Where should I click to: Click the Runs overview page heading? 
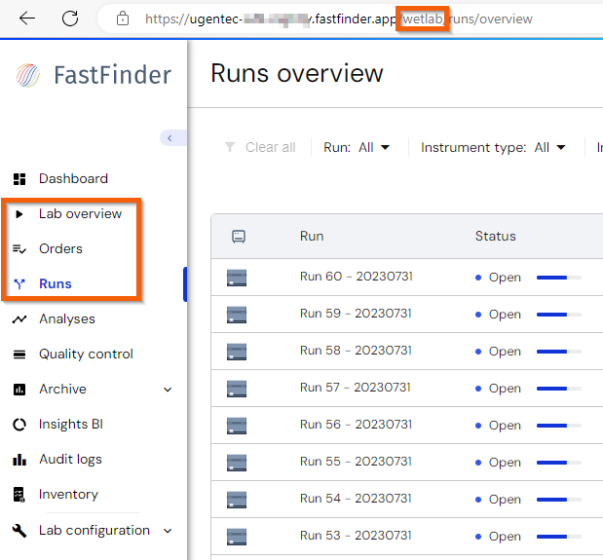pyautogui.click(x=297, y=73)
